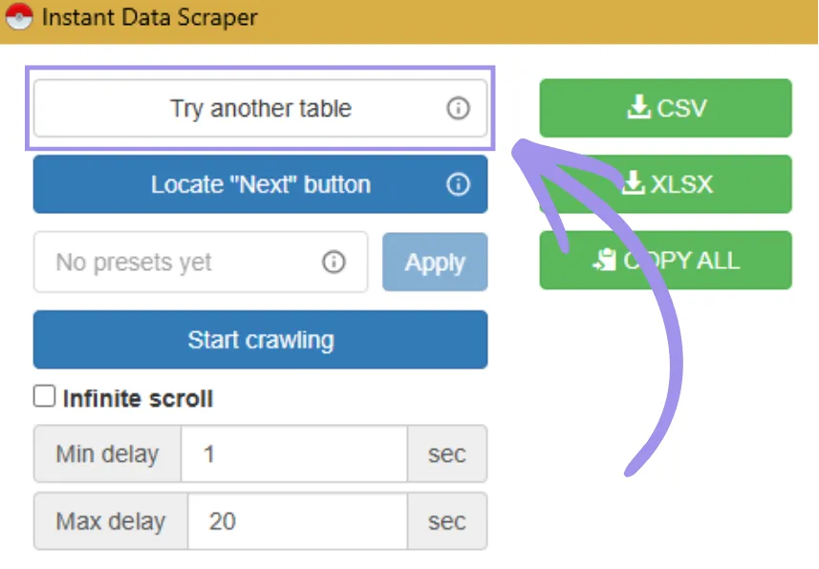Click the Min delay label

point(108,453)
